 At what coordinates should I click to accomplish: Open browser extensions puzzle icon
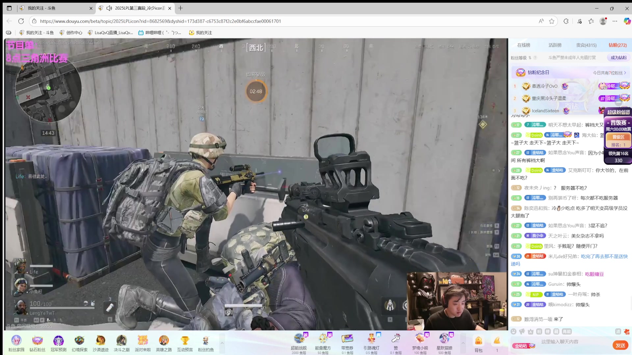pyautogui.click(x=566, y=21)
